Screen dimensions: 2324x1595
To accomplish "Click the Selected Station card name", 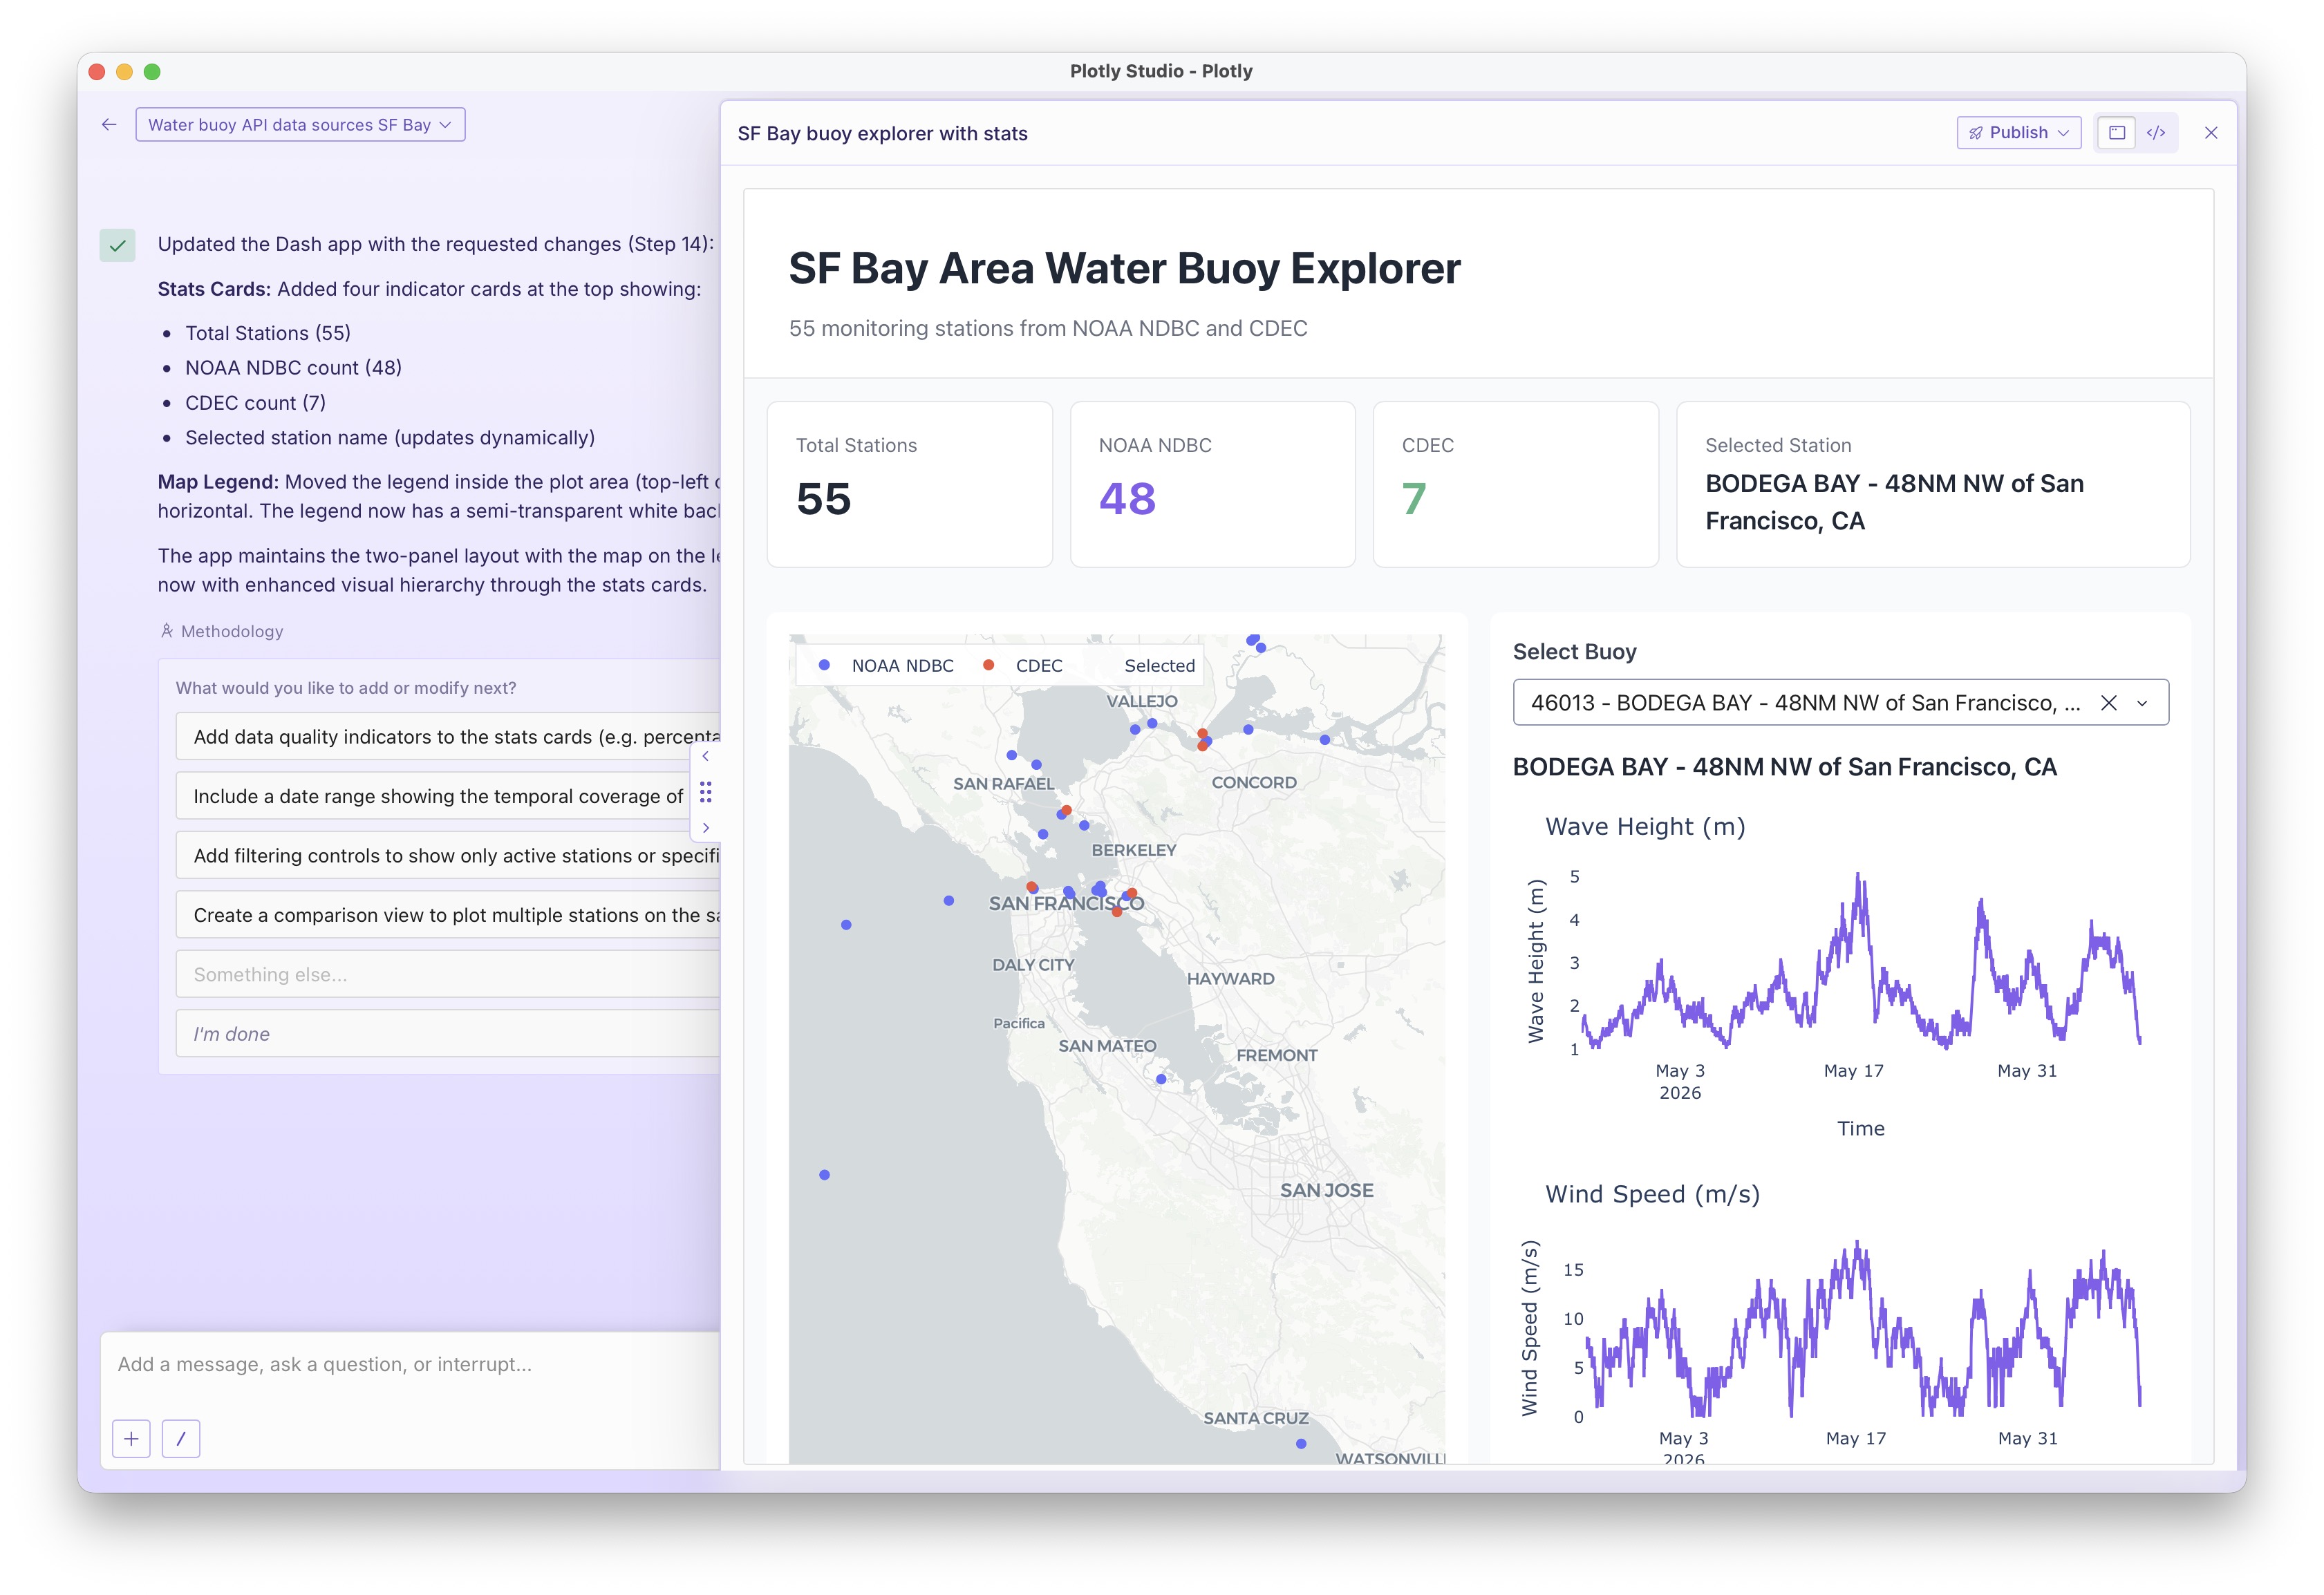I will click(x=1894, y=502).
